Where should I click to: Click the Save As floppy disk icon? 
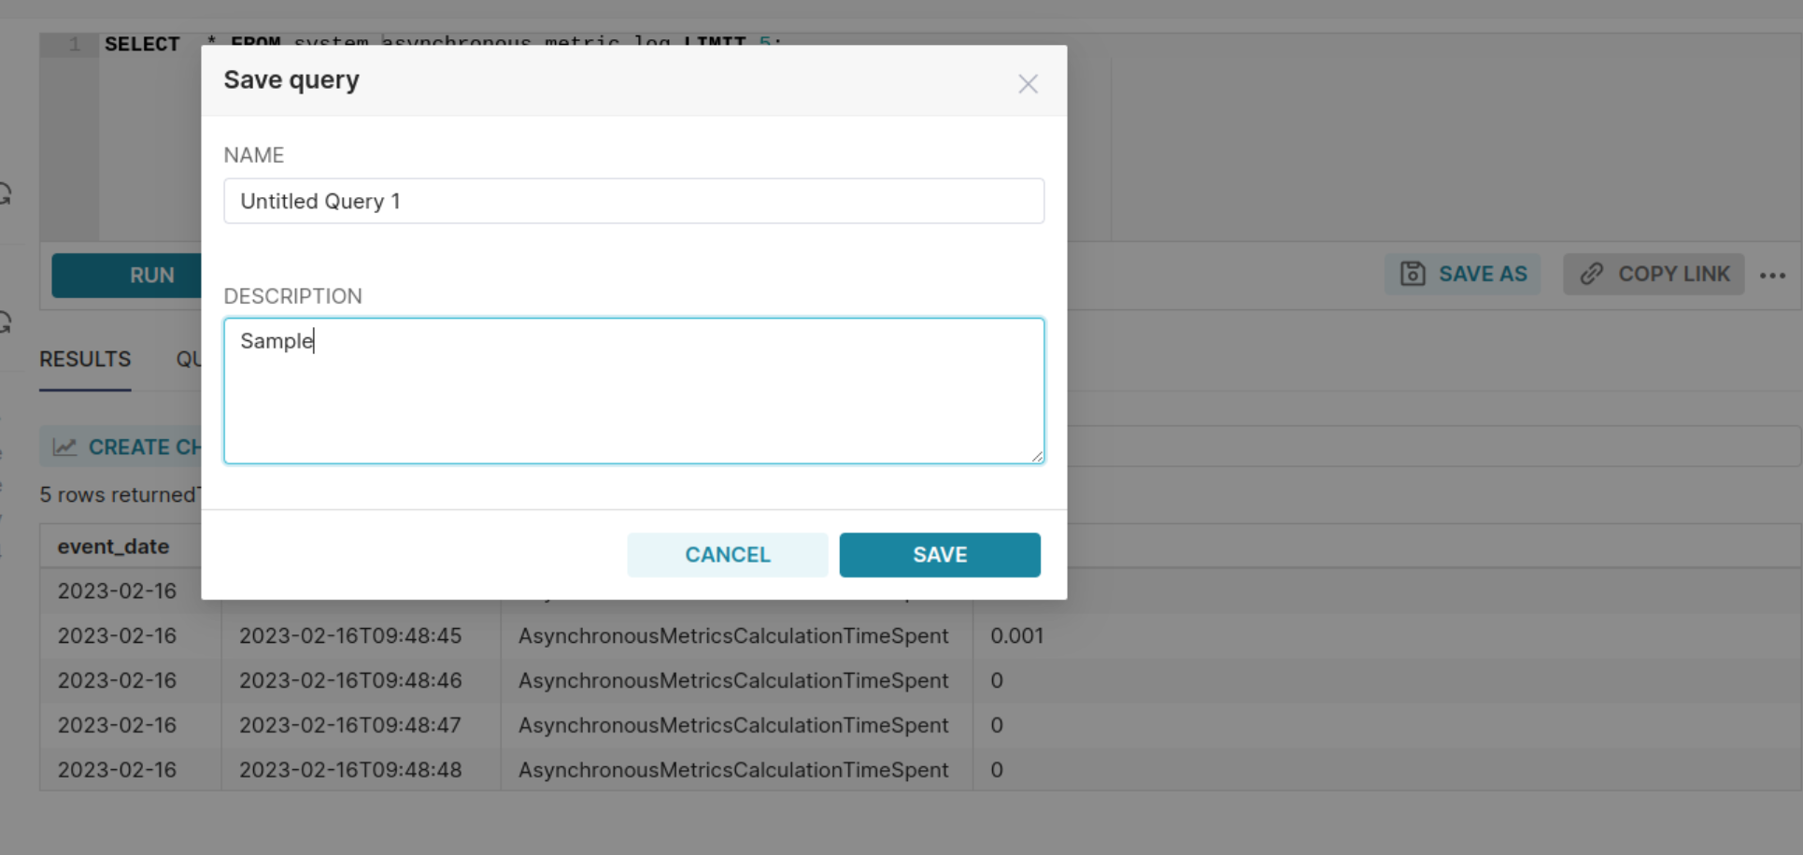[1412, 273]
